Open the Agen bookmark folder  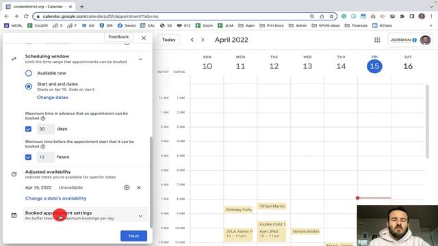[246, 25]
